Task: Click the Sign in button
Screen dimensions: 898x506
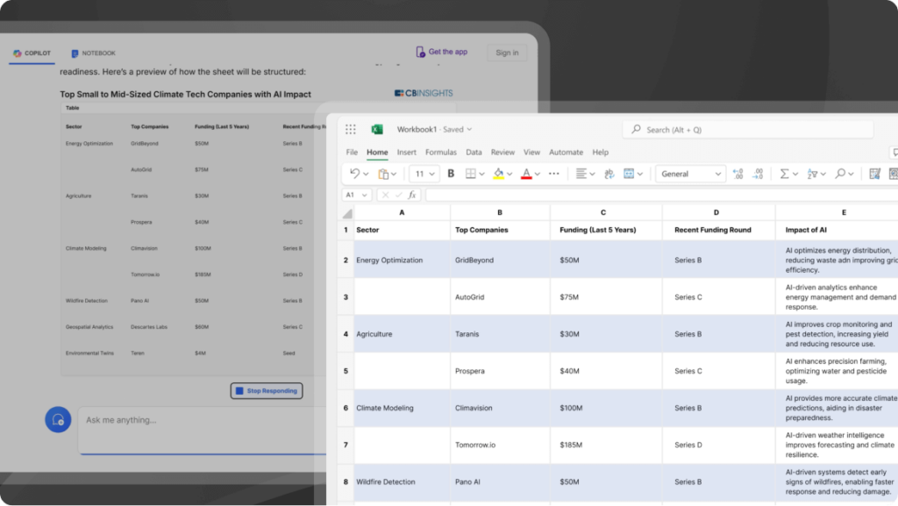Action: (x=507, y=53)
